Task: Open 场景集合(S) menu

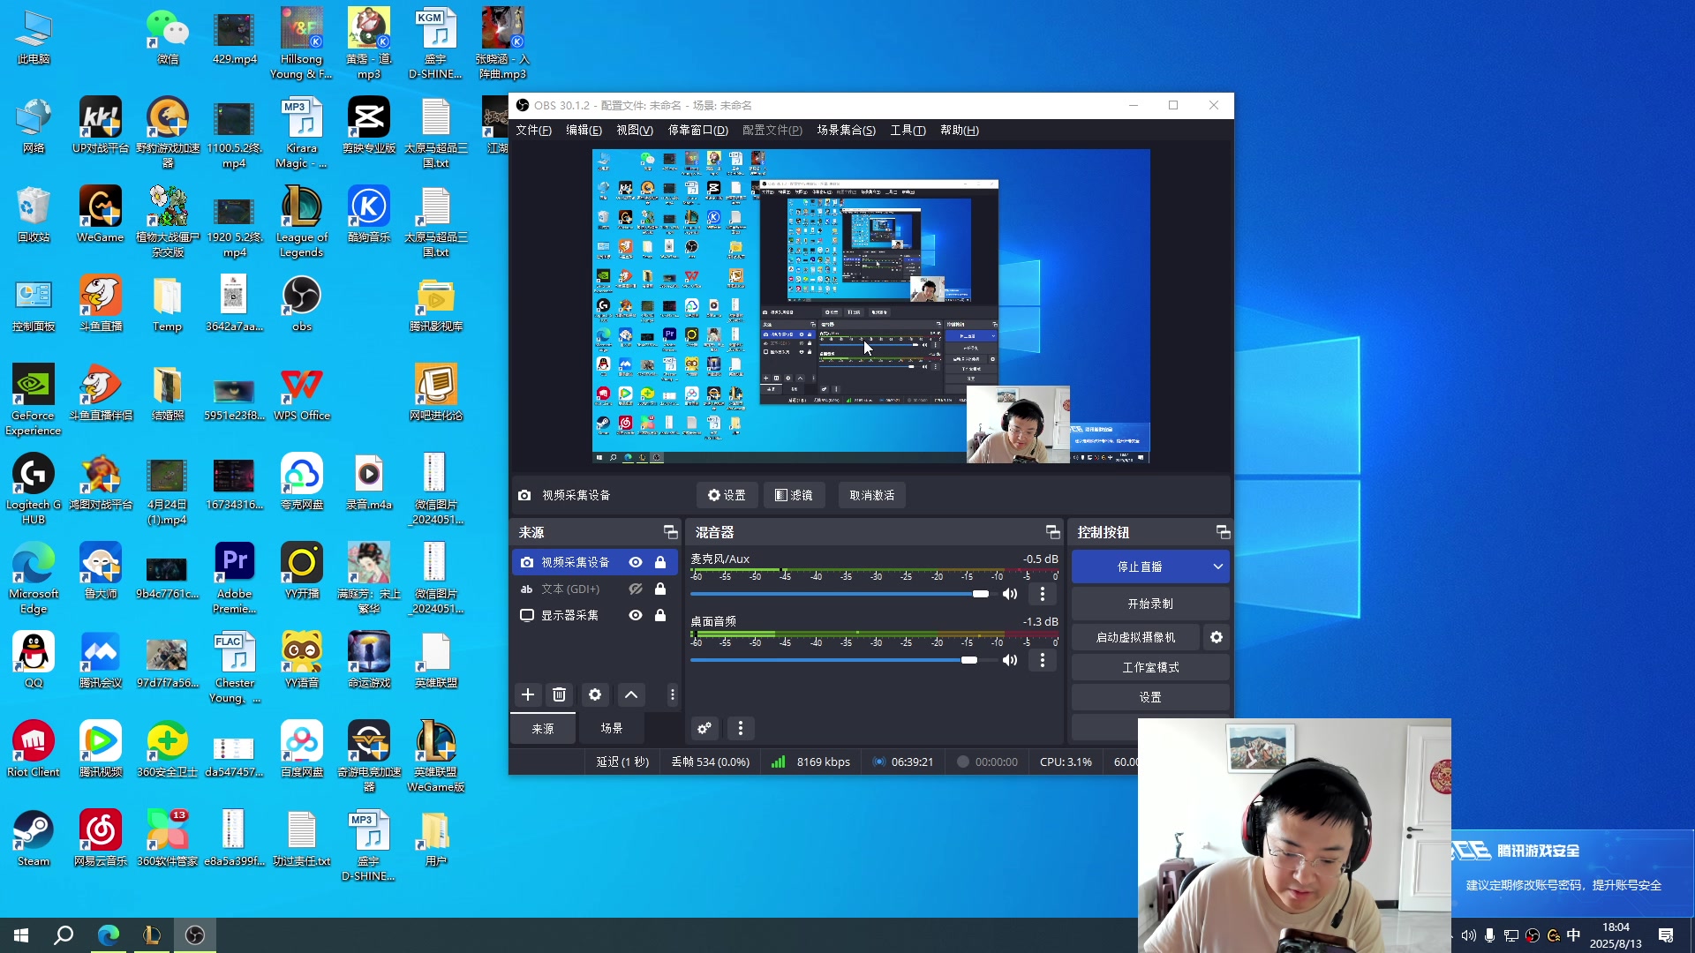Action: [846, 130]
